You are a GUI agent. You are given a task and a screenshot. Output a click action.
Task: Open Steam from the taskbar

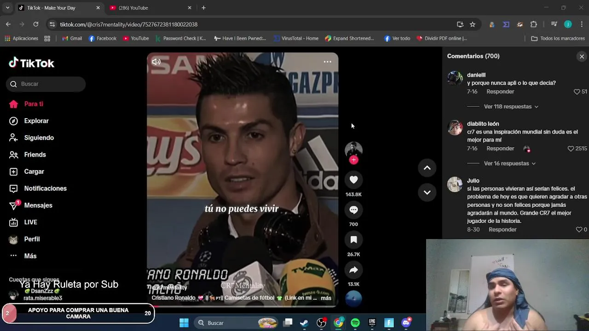pyautogui.click(x=304, y=323)
